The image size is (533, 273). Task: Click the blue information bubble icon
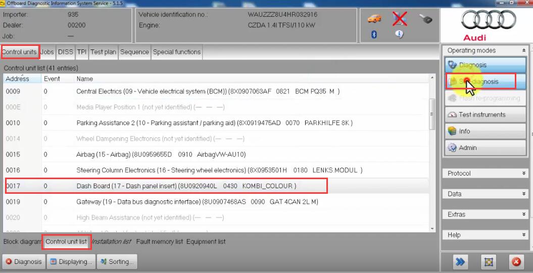point(400,34)
